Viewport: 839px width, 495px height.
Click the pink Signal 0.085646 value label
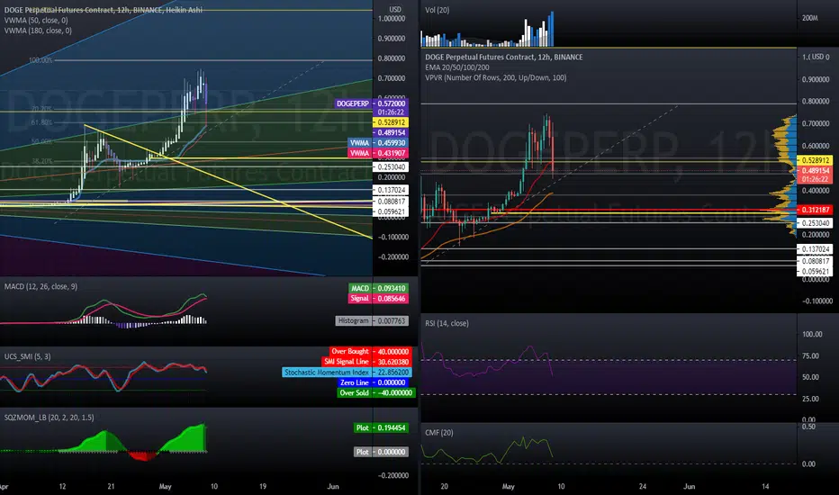click(x=378, y=298)
